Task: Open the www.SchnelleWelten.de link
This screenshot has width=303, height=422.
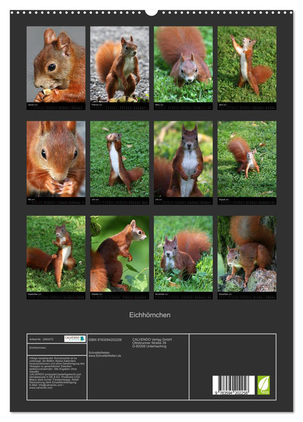Action: [105, 356]
